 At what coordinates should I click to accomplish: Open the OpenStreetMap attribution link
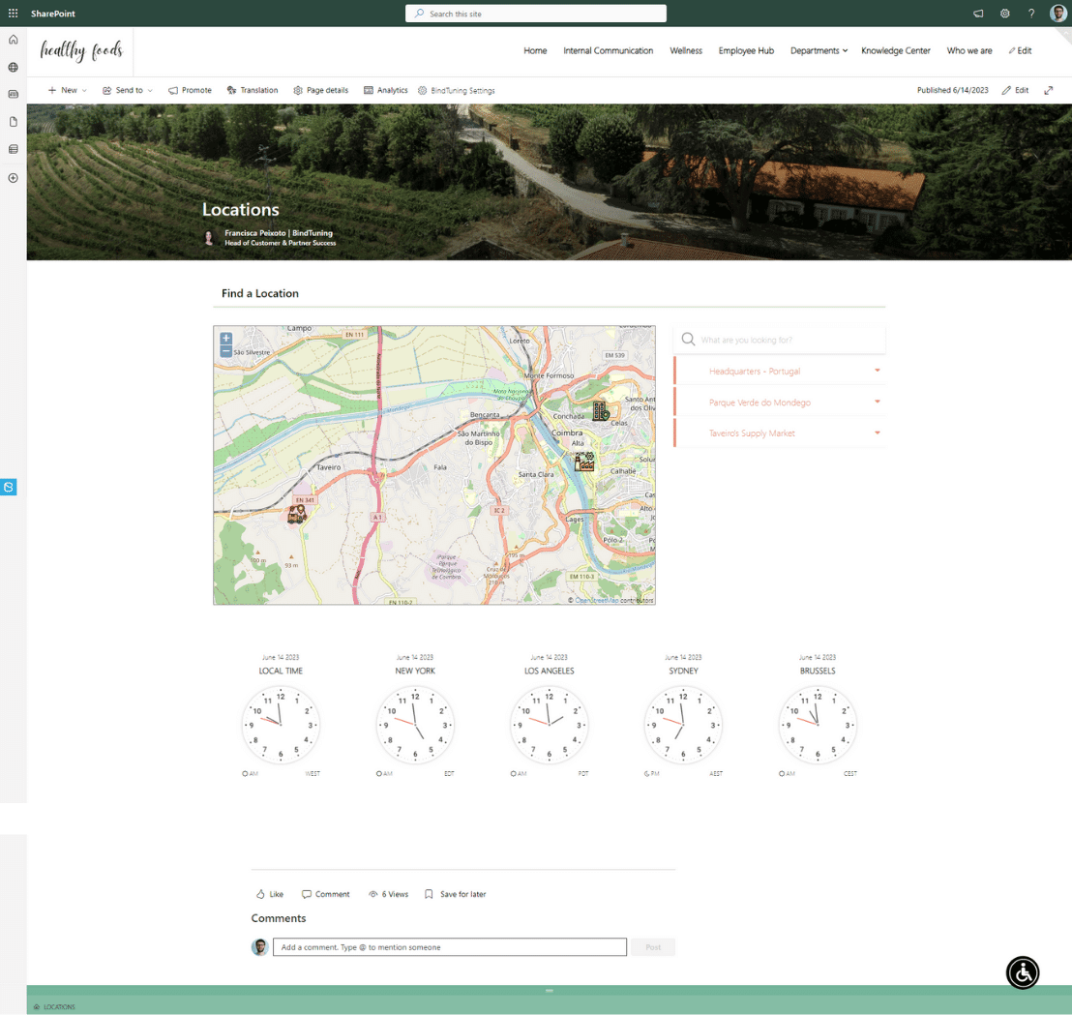click(596, 600)
